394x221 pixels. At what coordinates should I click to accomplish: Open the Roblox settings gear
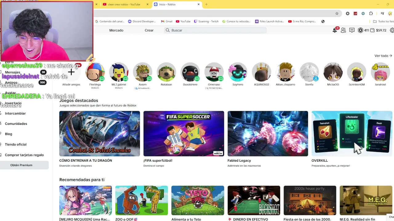coord(392,30)
